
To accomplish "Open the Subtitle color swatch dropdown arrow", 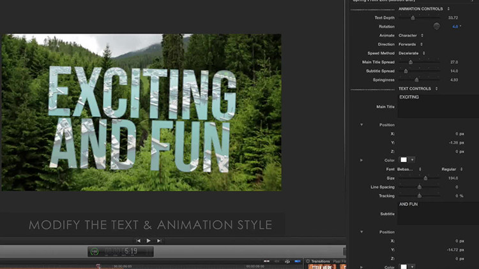I will pos(412,267).
